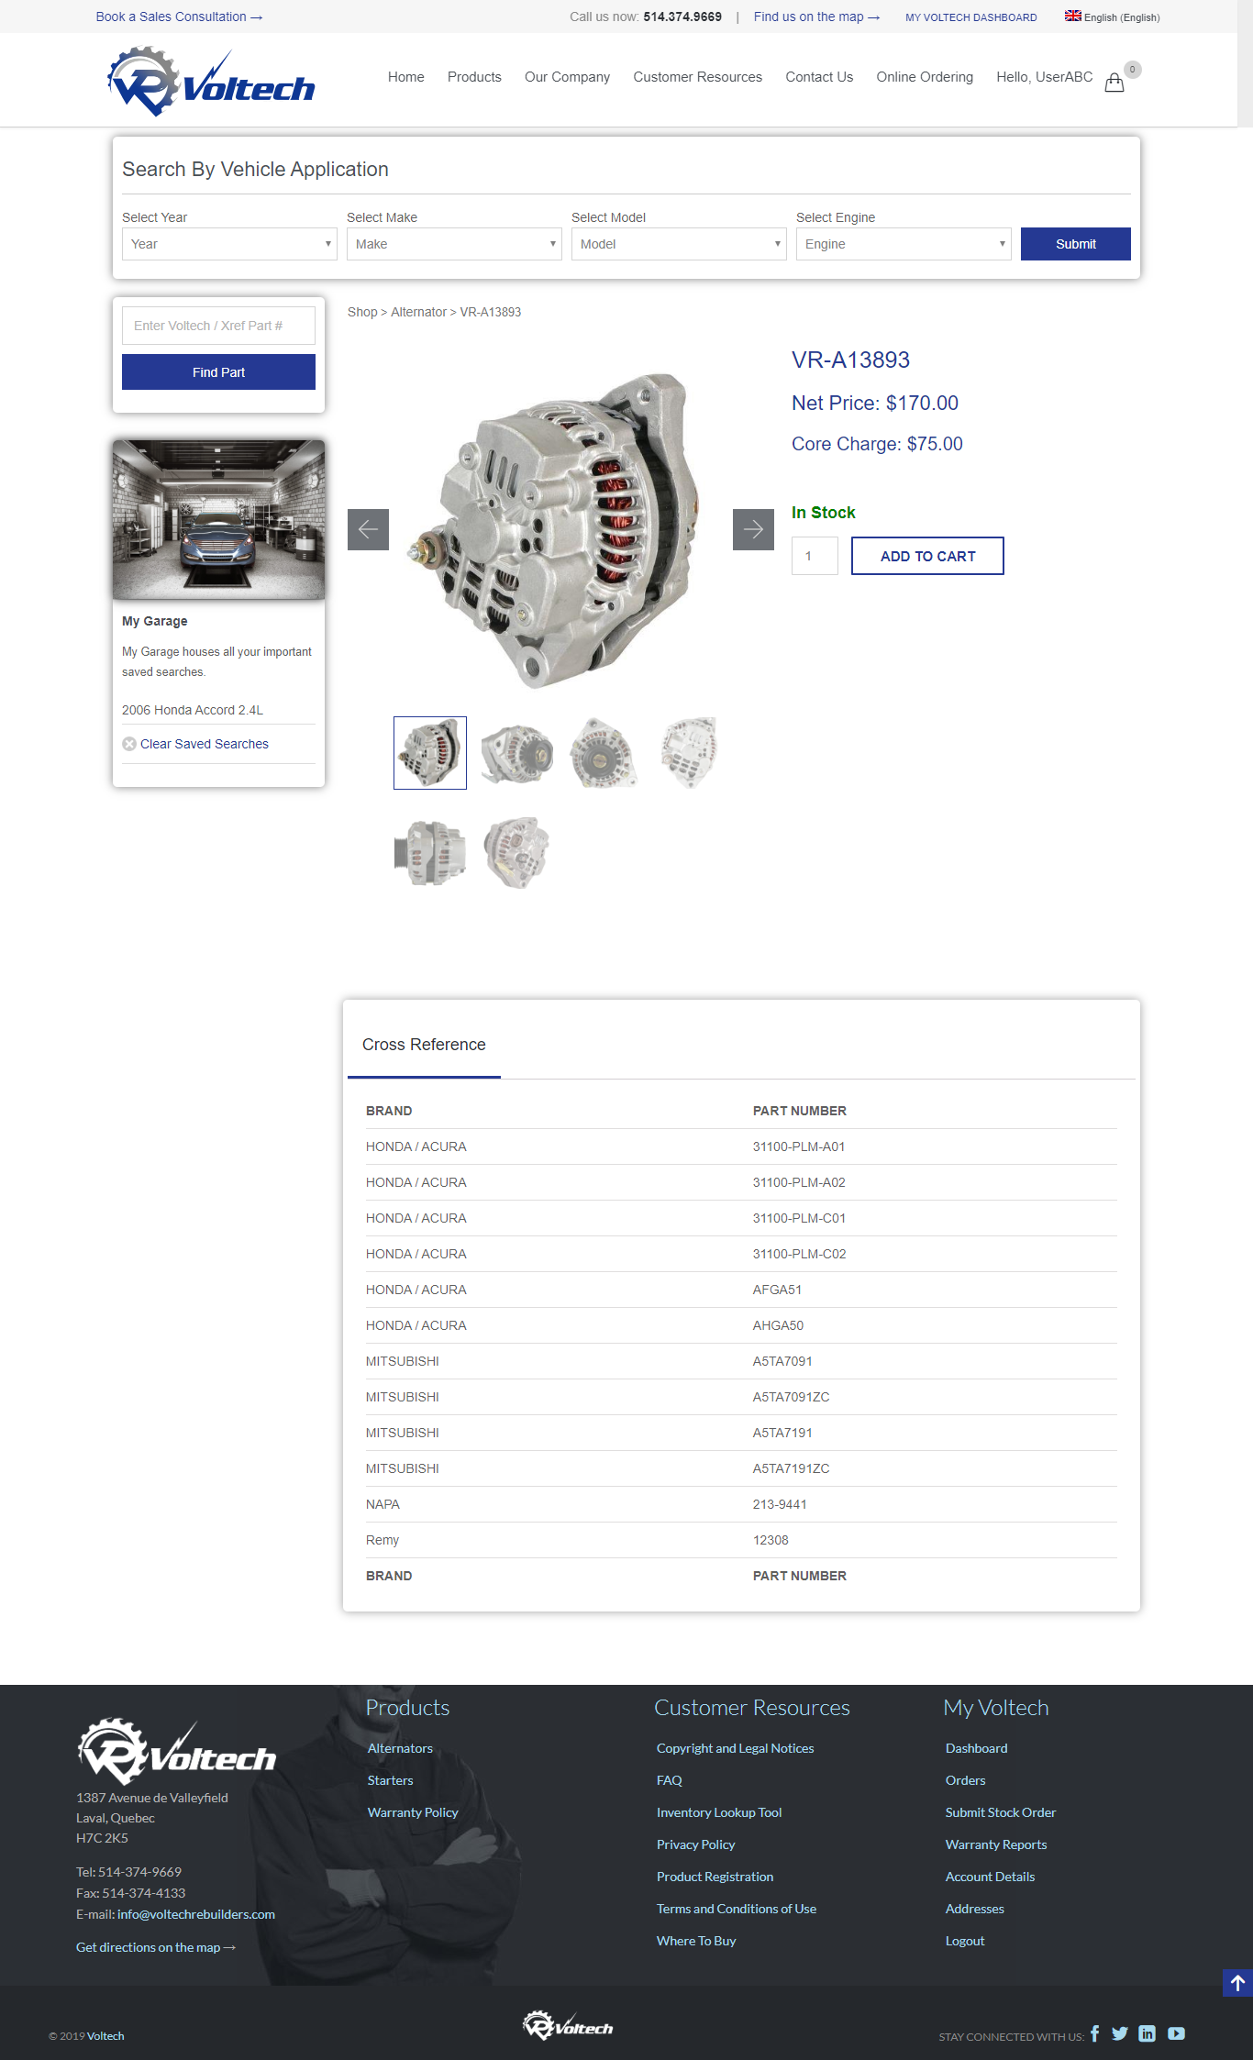Focus the Voltech / Xref part number field
This screenshot has width=1253, height=2060.
pos(218,326)
